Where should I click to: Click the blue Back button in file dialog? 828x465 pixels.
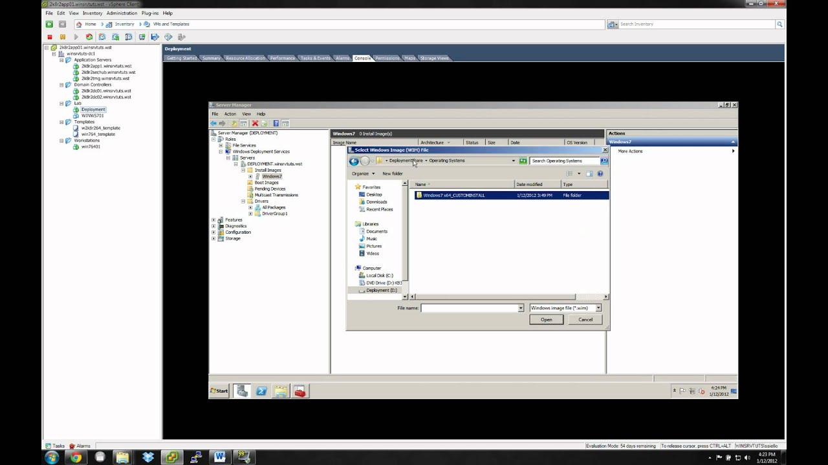(354, 161)
